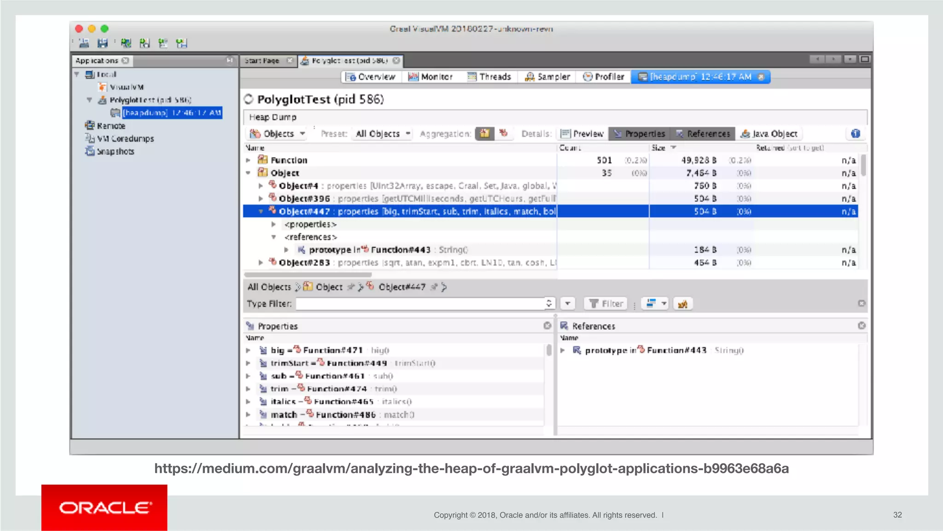Screen dimensions: 943x531
Task: Switch to Start Page tab
Action: 262,60
